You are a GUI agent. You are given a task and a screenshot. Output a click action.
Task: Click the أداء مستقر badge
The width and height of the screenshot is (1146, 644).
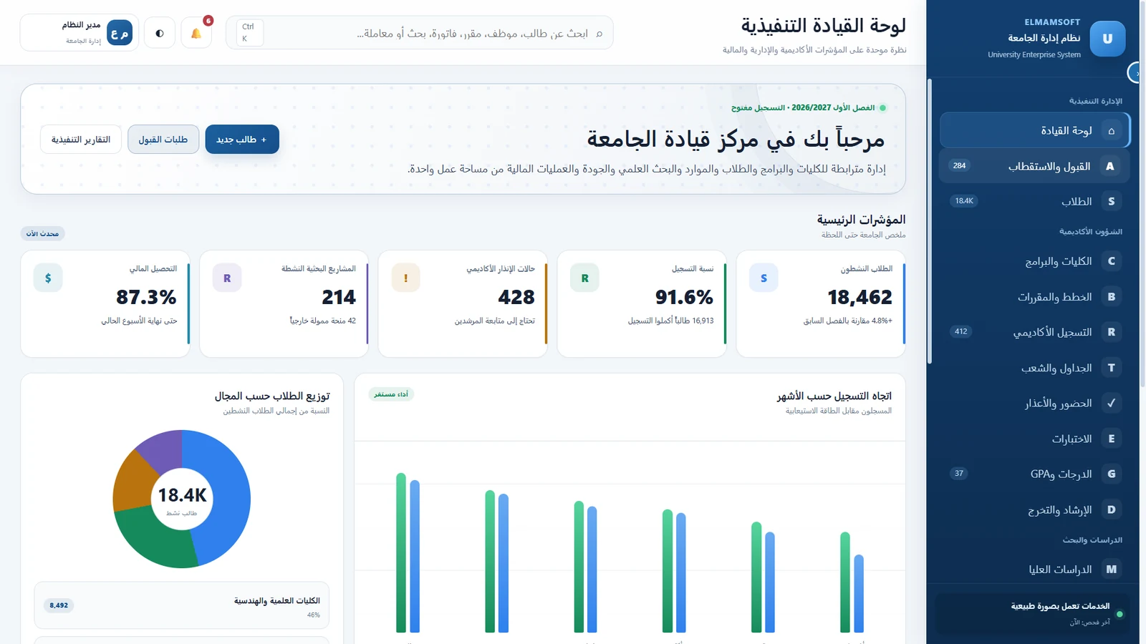(x=391, y=394)
